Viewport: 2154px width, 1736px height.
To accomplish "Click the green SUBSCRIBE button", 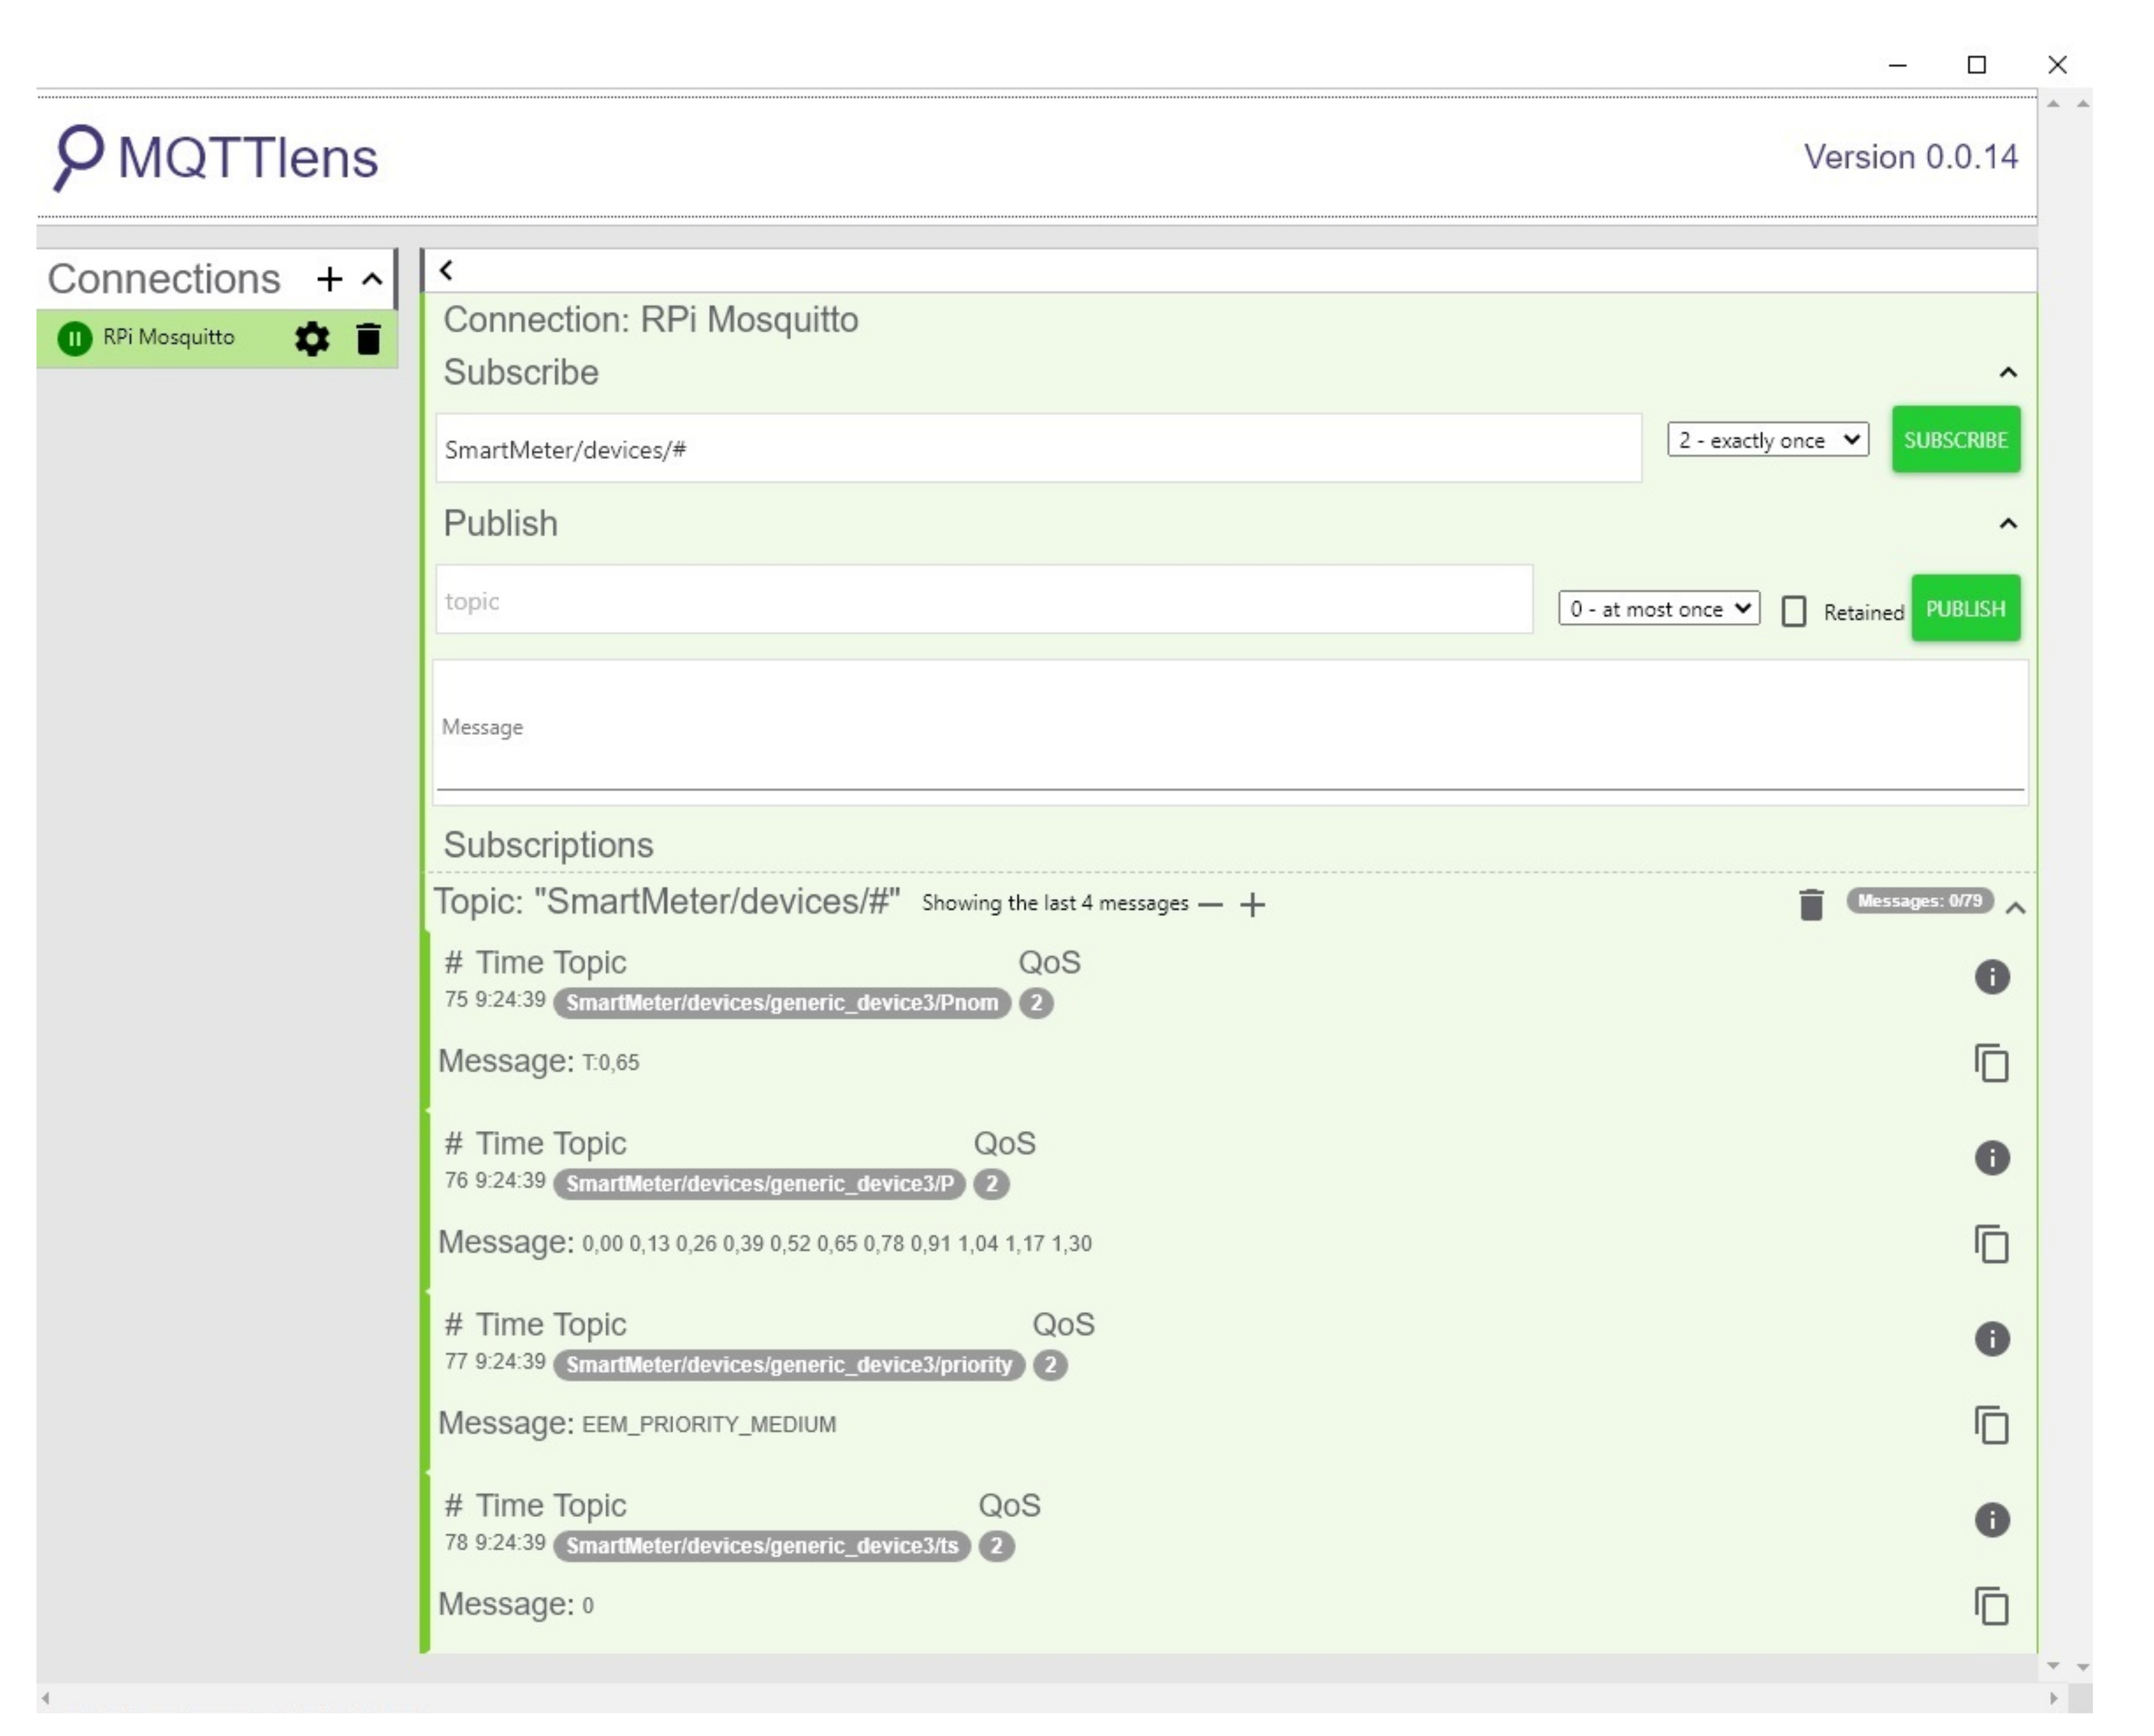I will 1955,440.
